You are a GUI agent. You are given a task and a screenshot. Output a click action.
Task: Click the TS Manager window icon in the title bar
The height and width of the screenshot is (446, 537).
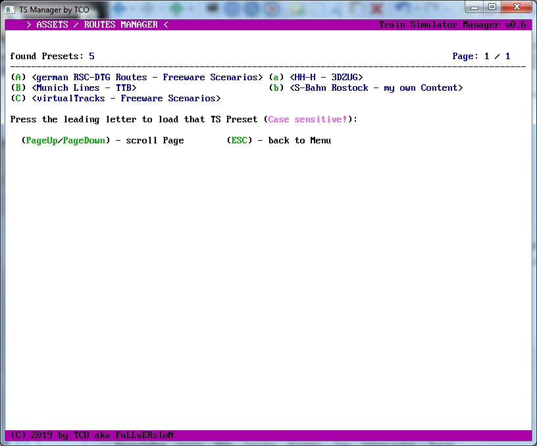coord(10,10)
